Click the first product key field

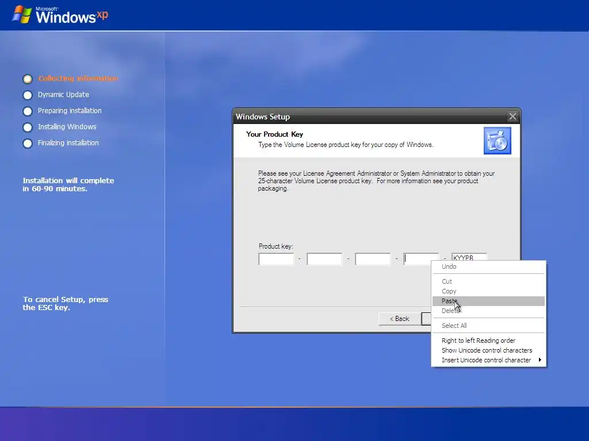click(x=276, y=259)
